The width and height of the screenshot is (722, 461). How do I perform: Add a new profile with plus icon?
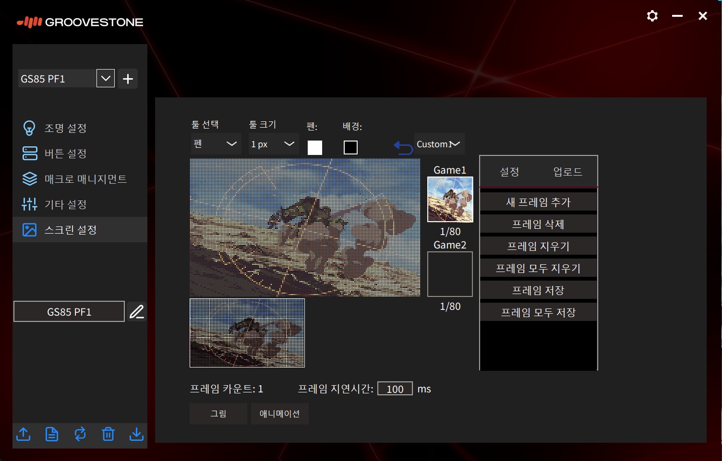pyautogui.click(x=128, y=79)
